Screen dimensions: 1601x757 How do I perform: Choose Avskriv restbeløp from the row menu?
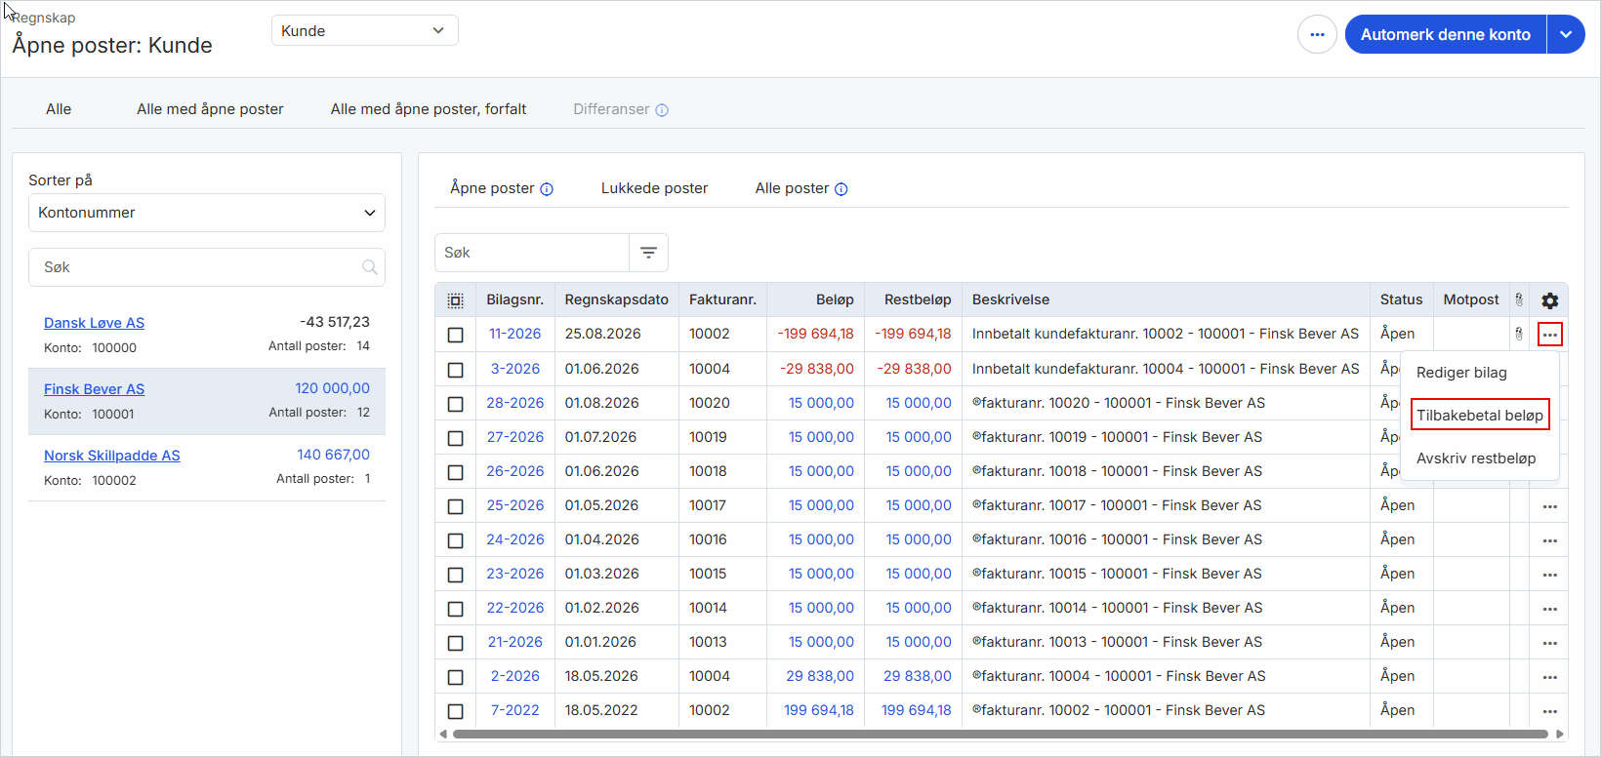click(x=1476, y=458)
